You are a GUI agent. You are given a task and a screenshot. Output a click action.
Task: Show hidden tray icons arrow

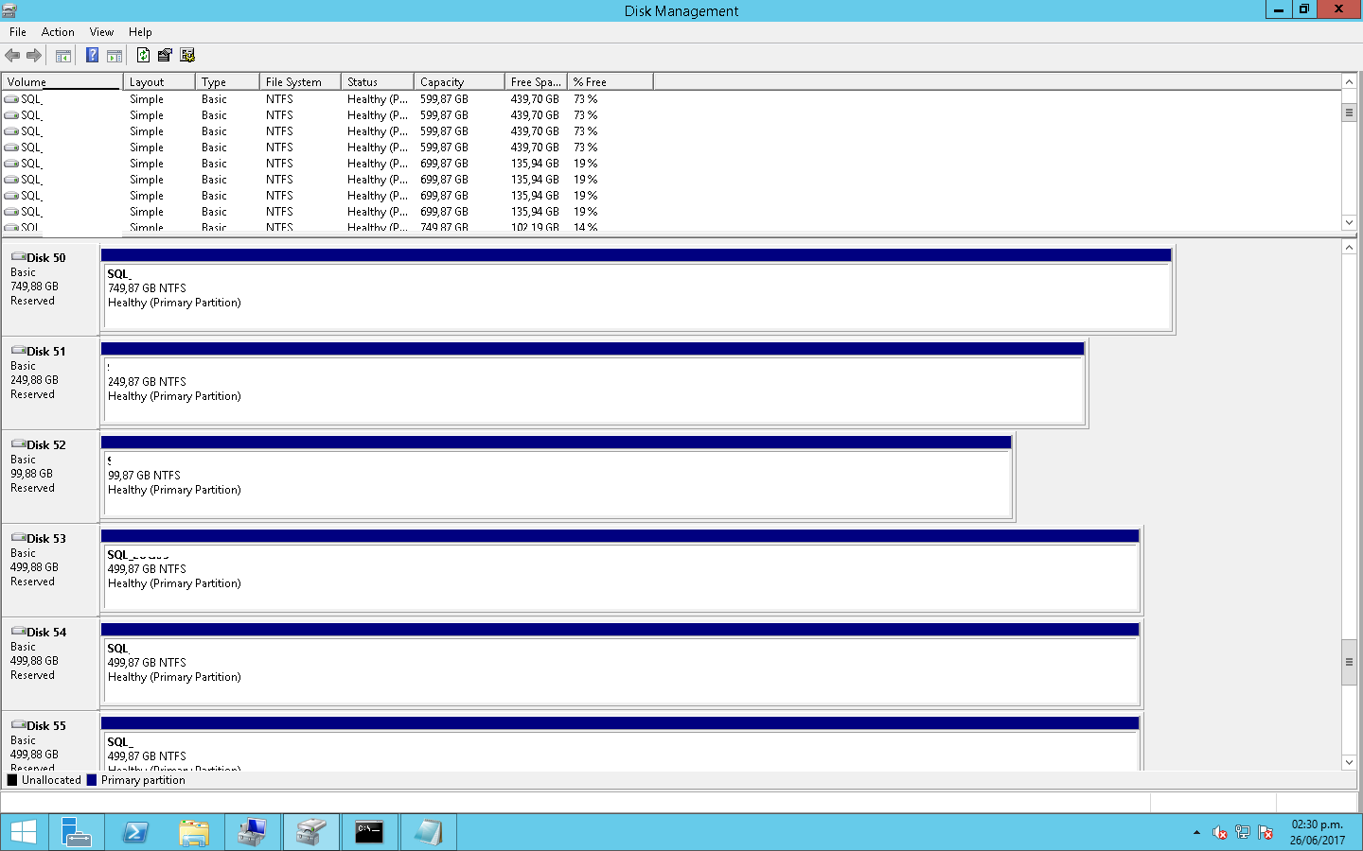[x=1196, y=833]
